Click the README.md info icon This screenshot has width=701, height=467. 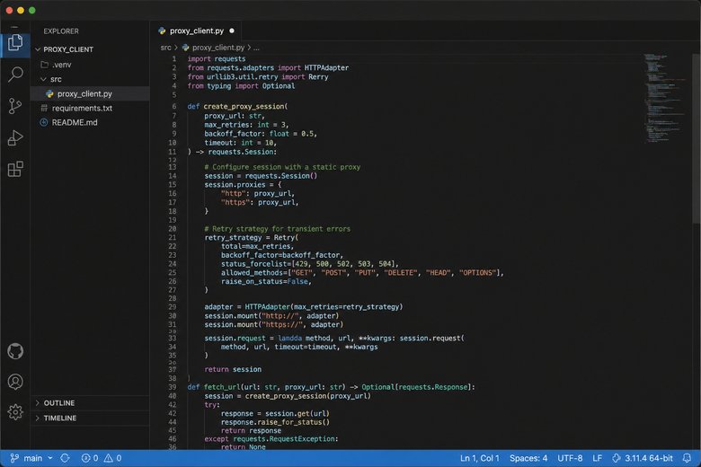[44, 122]
